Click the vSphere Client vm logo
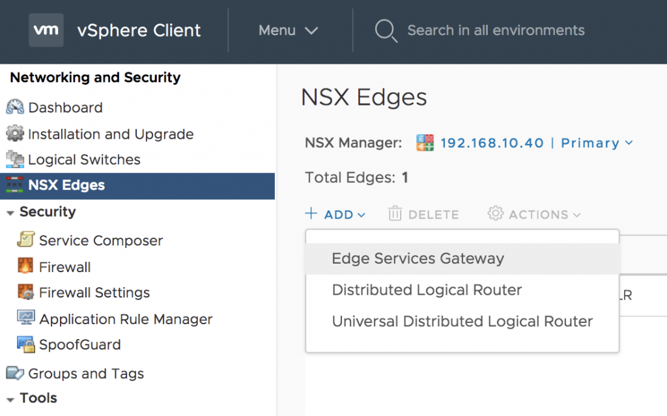Image resolution: width=667 pixels, height=416 pixels. click(46, 30)
